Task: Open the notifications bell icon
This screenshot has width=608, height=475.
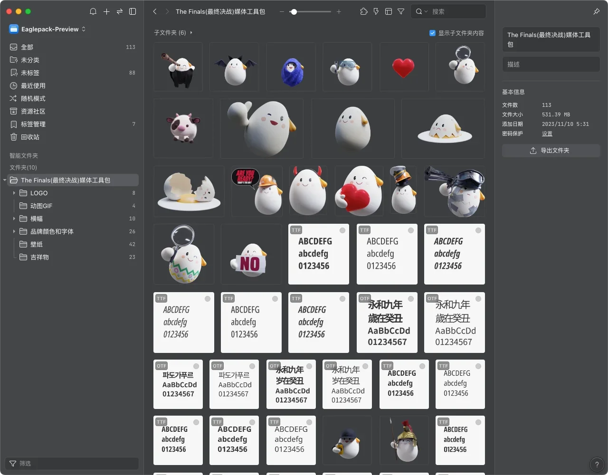Action: click(93, 11)
